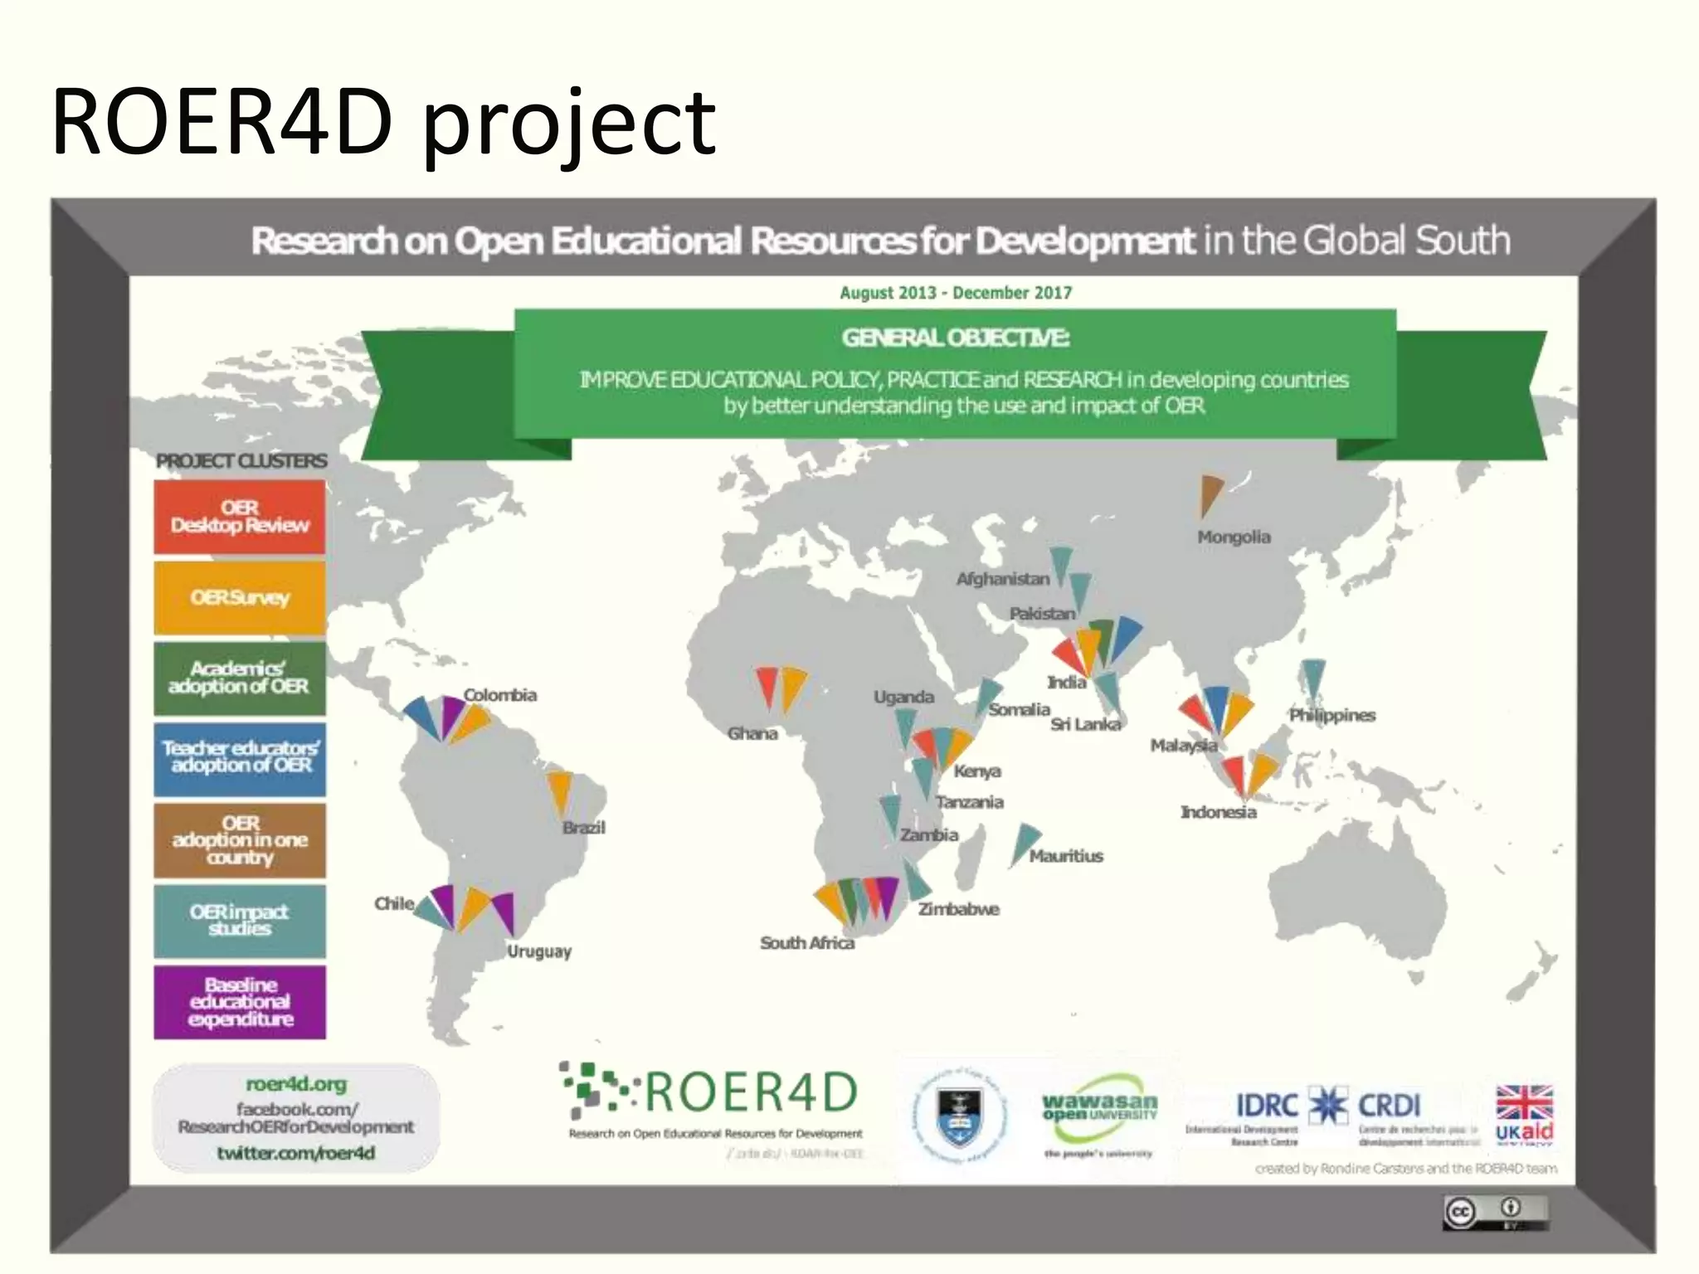Click the South Africa country label

click(x=806, y=943)
